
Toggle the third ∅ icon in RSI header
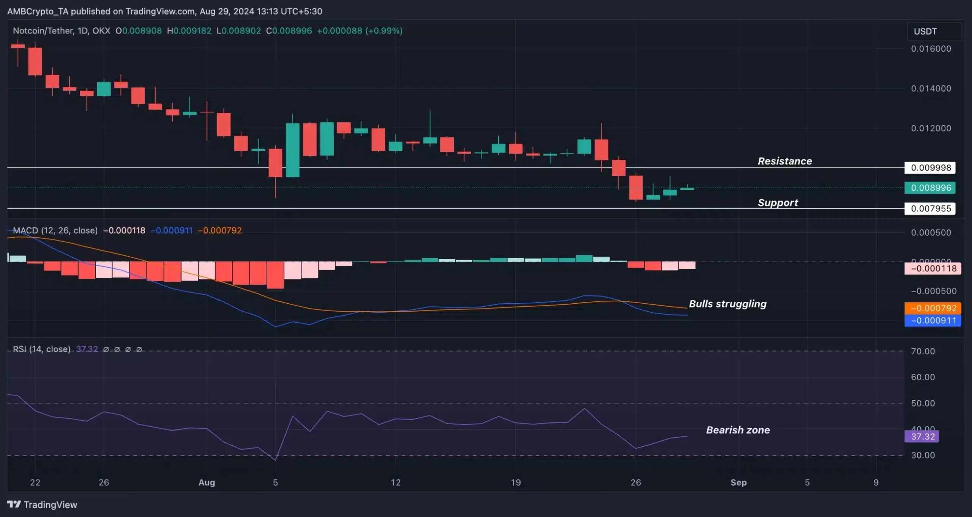(128, 350)
